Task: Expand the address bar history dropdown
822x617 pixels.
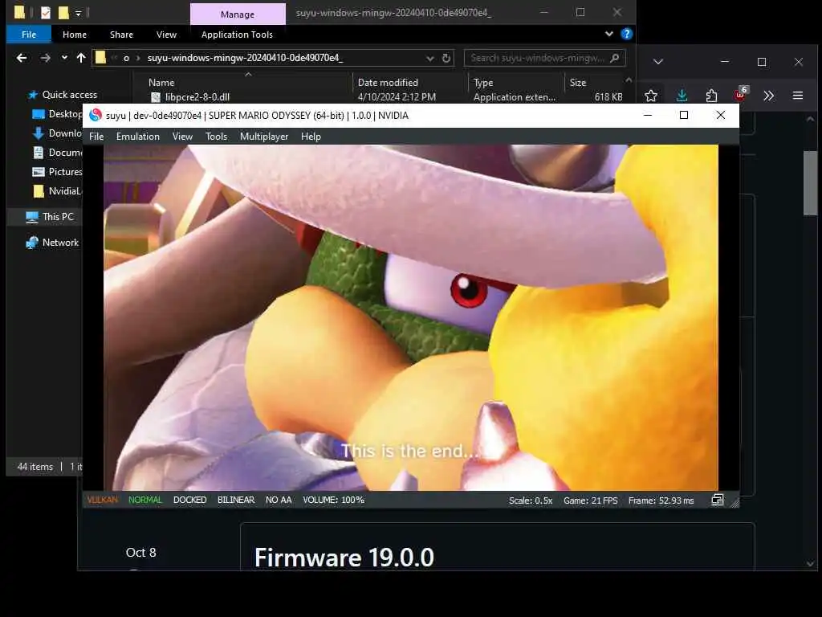Action: [430, 58]
